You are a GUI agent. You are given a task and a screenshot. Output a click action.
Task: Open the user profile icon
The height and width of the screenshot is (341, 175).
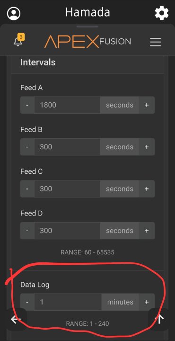(x=14, y=13)
